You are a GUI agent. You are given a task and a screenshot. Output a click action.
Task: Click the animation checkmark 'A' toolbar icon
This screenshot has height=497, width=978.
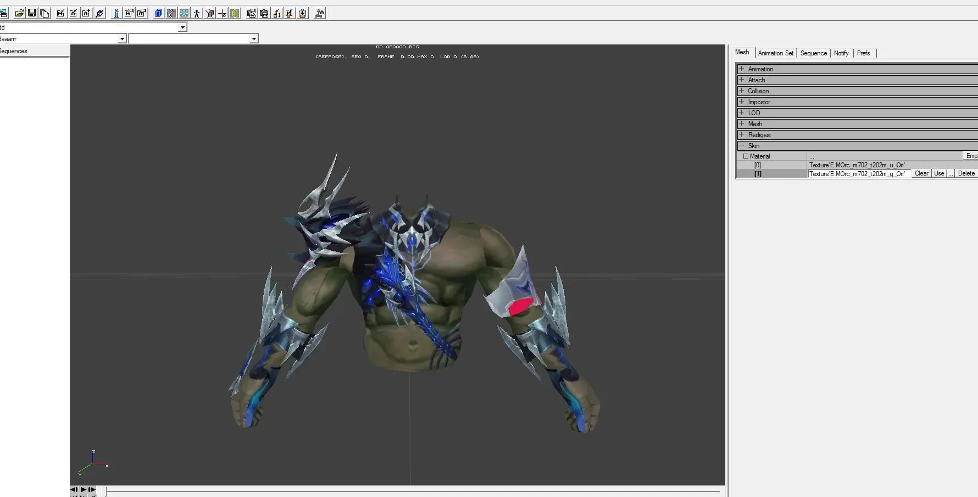pos(73,13)
